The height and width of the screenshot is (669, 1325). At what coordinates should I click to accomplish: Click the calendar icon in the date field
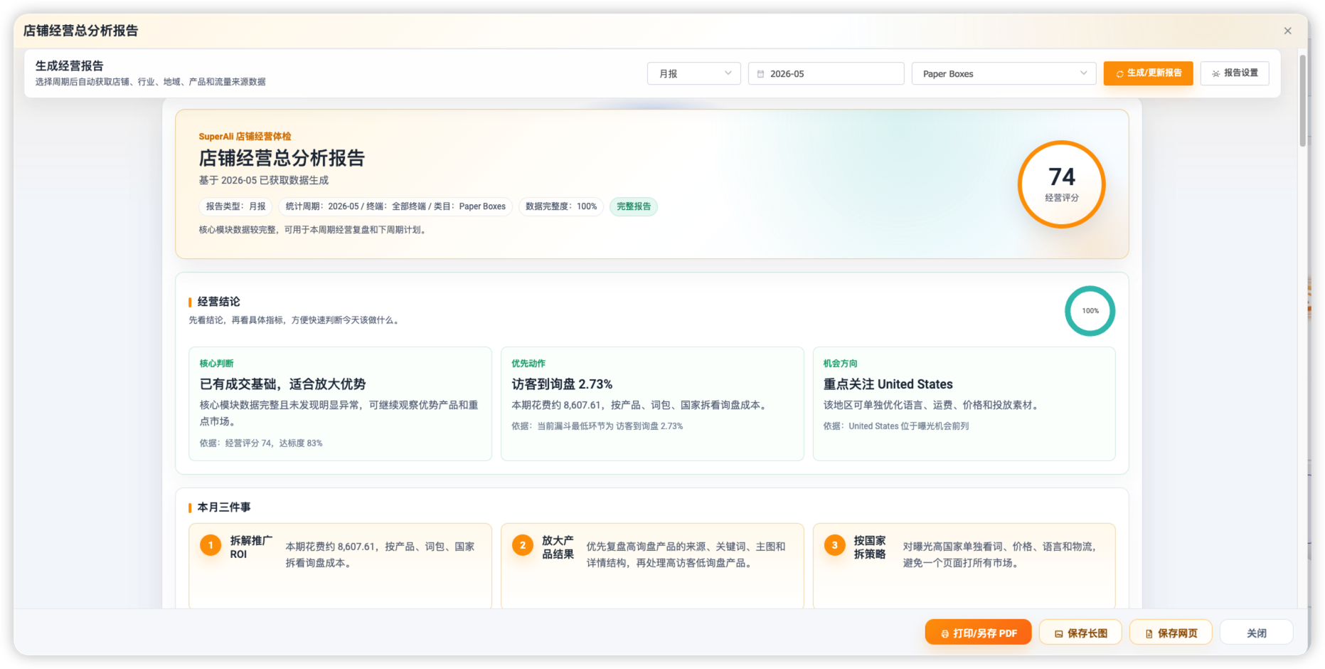[760, 74]
